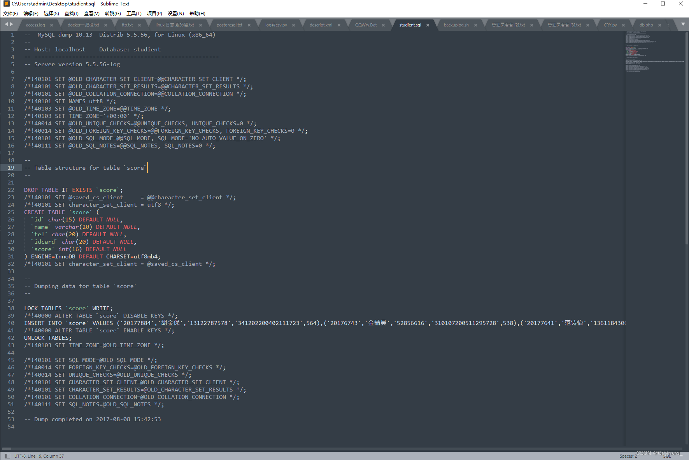Image resolution: width=689 pixels, height=460 pixels.
Task: Click the 'DROP TABLE IF EXISTS' line
Action: click(x=74, y=190)
